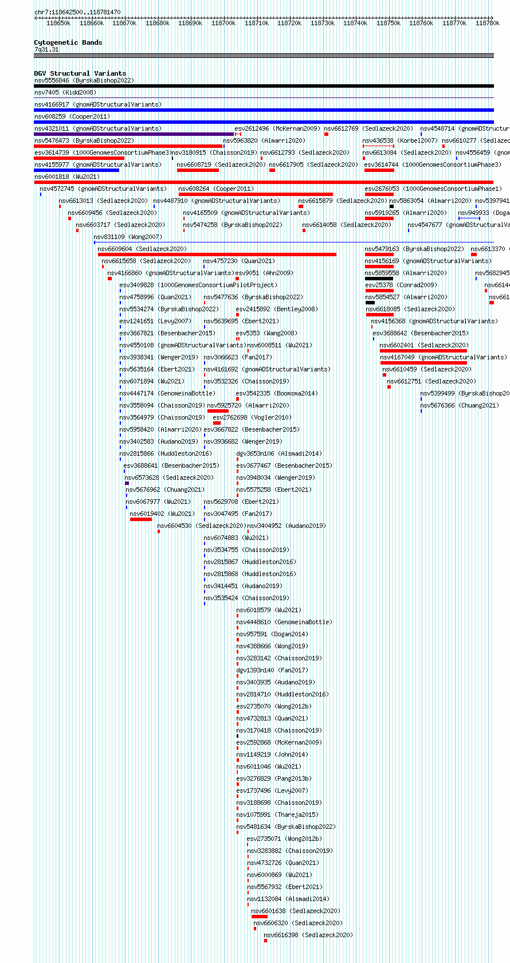This screenshot has width=510, height=963.
Task: Select nsv4167049 gnomAD red bar
Action: pyautogui.click(x=423, y=363)
